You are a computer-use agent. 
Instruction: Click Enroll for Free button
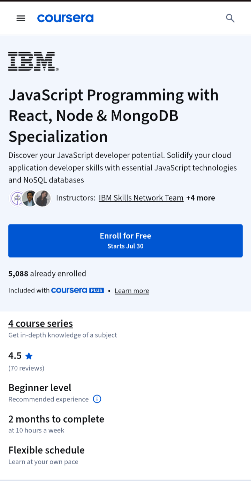(x=125, y=241)
